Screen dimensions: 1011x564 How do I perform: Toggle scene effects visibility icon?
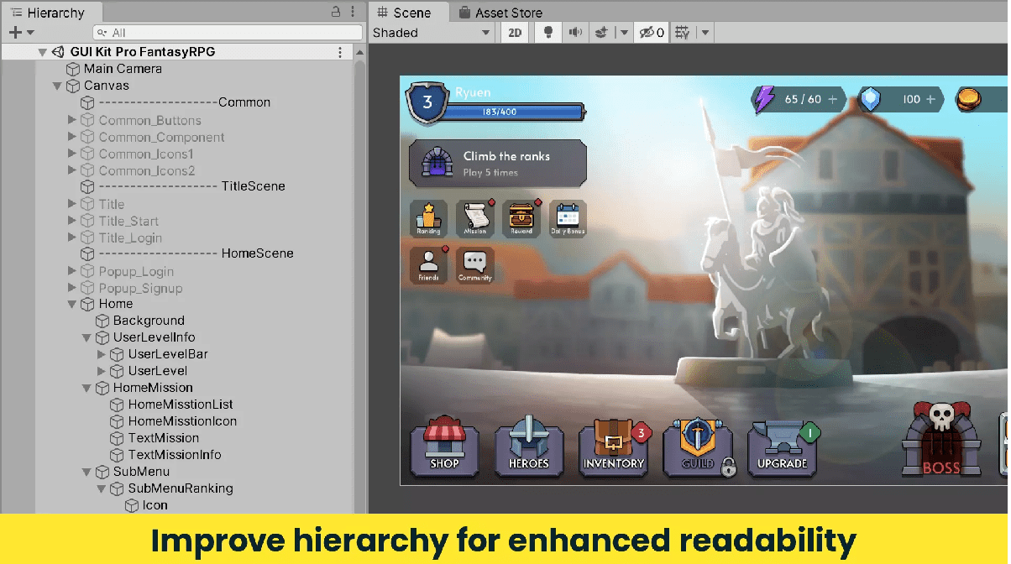pyautogui.click(x=601, y=33)
